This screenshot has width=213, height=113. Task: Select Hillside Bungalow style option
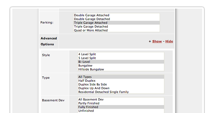tap(121, 69)
